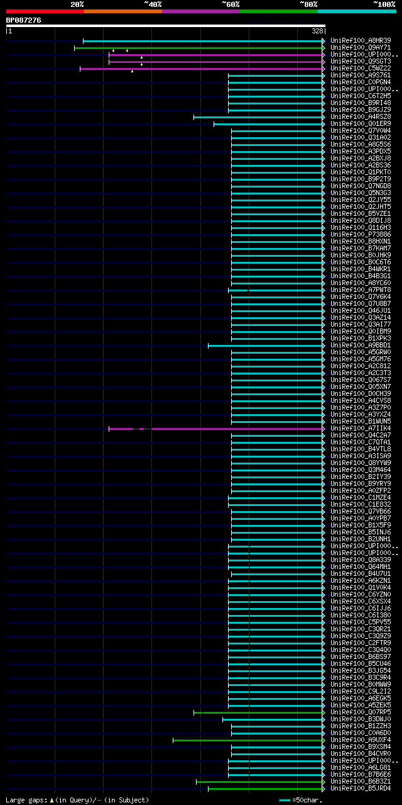
Task: Select the UniRef100_Q8A339 label
Action: click(x=361, y=560)
